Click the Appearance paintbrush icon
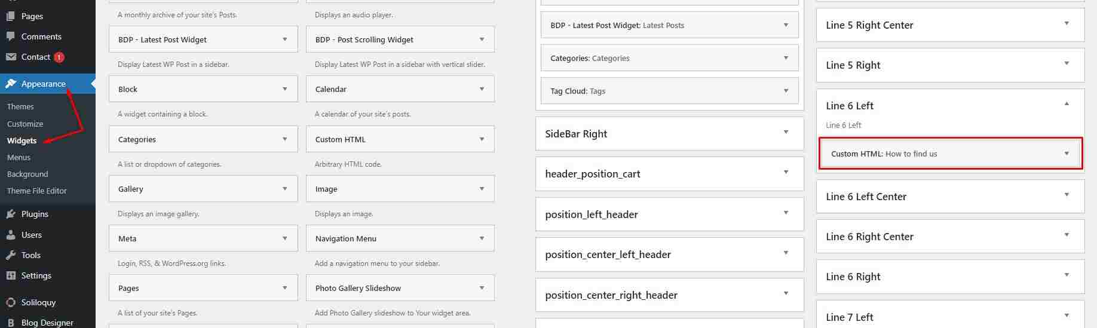1097x328 pixels. (11, 84)
